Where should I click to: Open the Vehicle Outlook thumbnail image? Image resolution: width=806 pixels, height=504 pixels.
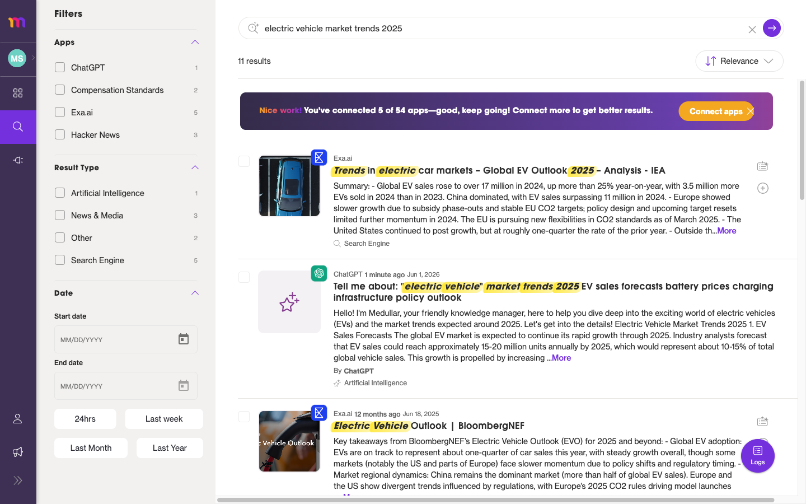pyautogui.click(x=289, y=441)
